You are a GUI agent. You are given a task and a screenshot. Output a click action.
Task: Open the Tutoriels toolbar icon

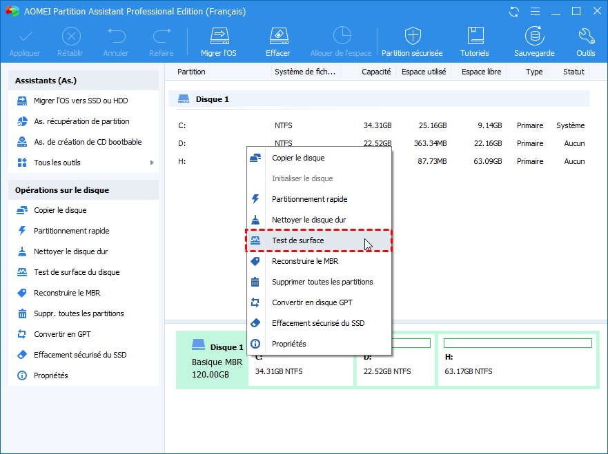tap(475, 36)
